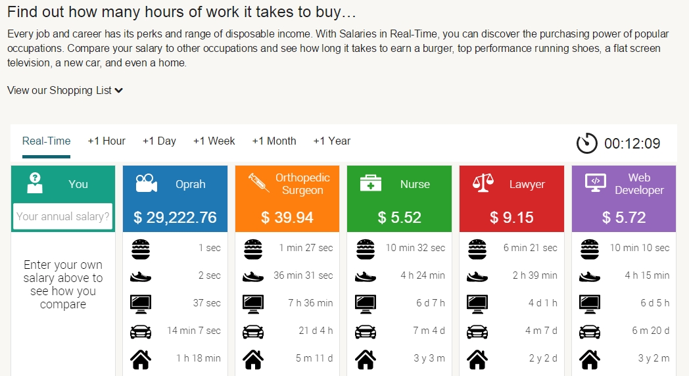
Task: Open the +1 Week tab
Action: (x=214, y=141)
